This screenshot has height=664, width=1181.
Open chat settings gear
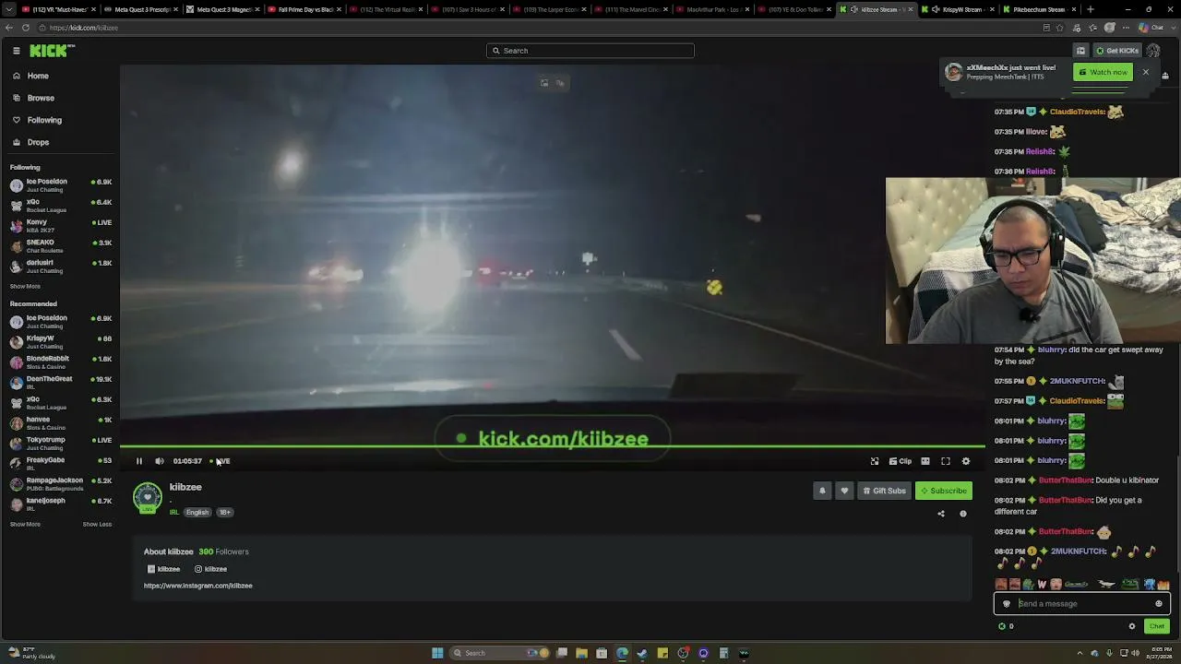coord(1132,627)
